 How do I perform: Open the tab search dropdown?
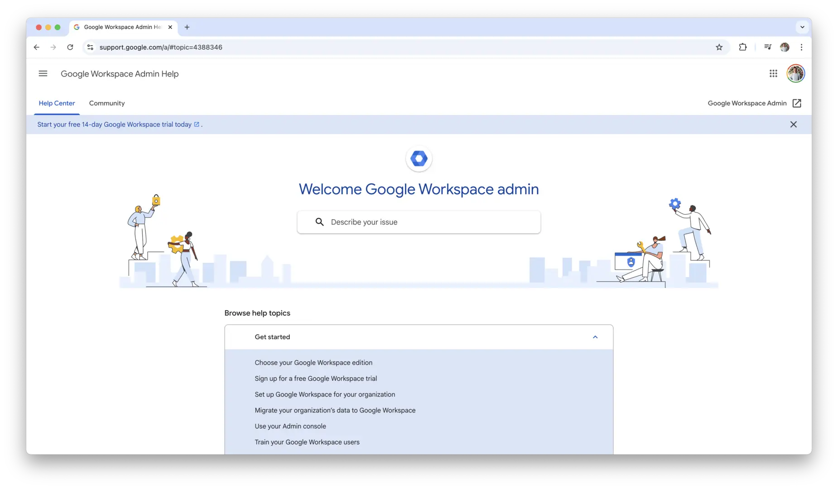pyautogui.click(x=802, y=27)
